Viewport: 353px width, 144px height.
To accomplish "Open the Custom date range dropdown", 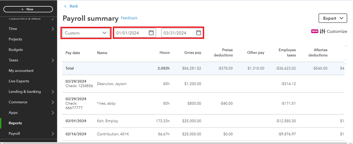I will tap(86, 33).
